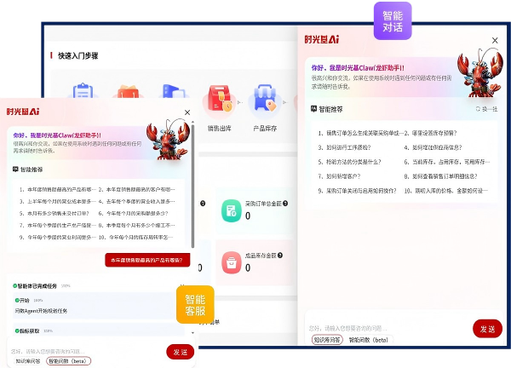Click the green 采购订单总金额 card icon
This screenshot has height=368, width=511.
(232, 210)
